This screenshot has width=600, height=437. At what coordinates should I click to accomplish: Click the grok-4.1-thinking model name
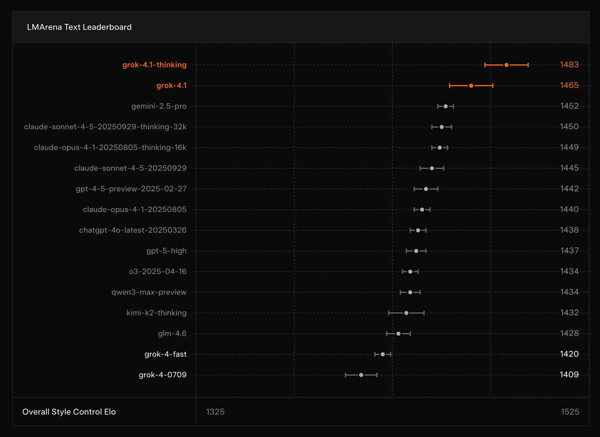(x=154, y=65)
